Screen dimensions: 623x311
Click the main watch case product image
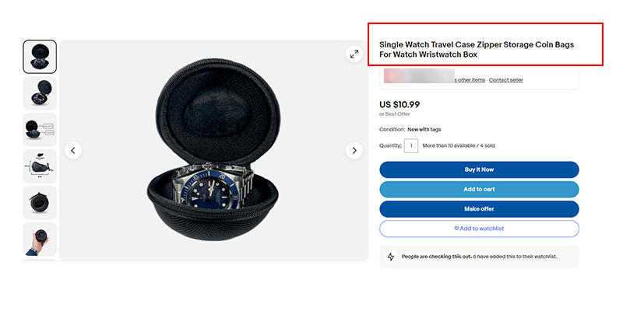[213, 150]
